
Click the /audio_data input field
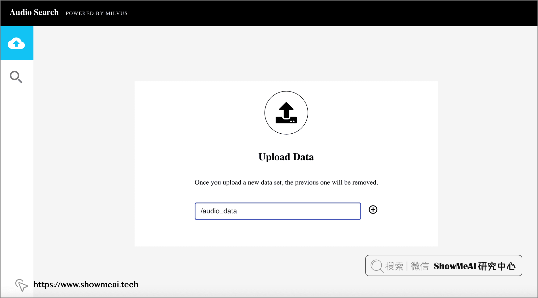[x=277, y=211]
